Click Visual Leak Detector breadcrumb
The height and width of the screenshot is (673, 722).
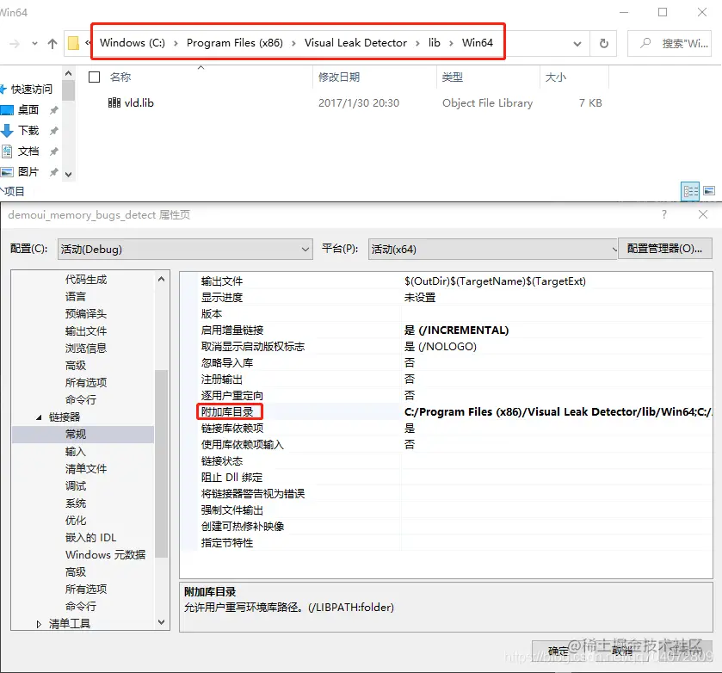355,43
